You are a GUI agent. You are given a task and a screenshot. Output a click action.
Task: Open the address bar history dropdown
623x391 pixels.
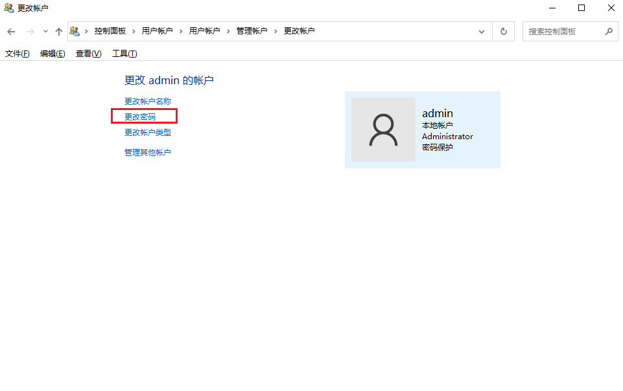(x=481, y=30)
